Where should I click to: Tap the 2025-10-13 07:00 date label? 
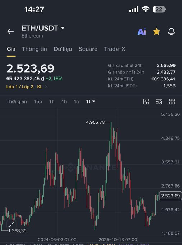click(x=118, y=240)
